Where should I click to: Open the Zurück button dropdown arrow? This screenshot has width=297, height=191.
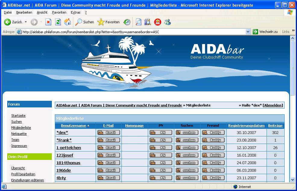point(26,22)
